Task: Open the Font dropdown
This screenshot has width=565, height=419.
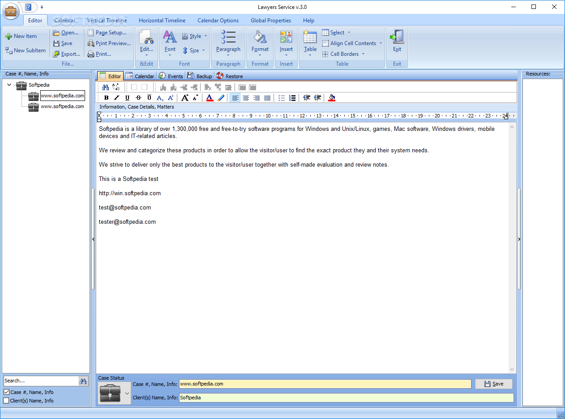Action: pyautogui.click(x=170, y=42)
